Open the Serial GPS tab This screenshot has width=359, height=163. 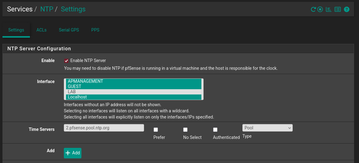(x=69, y=30)
